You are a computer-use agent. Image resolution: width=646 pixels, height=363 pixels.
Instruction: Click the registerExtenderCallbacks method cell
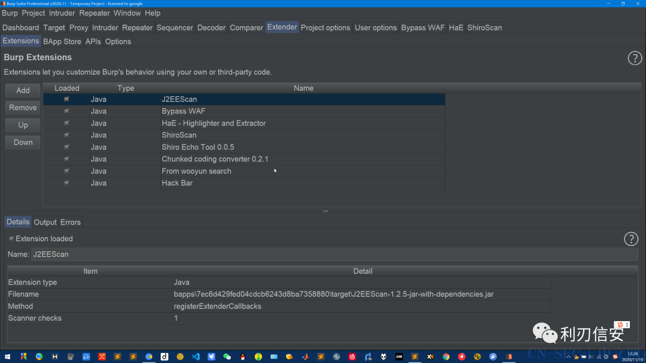click(362, 306)
